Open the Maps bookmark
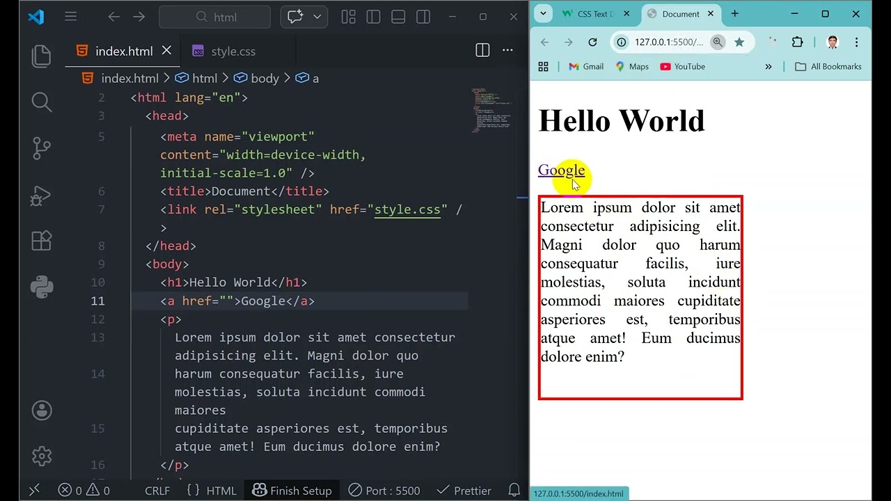The width and height of the screenshot is (891, 501). [632, 67]
